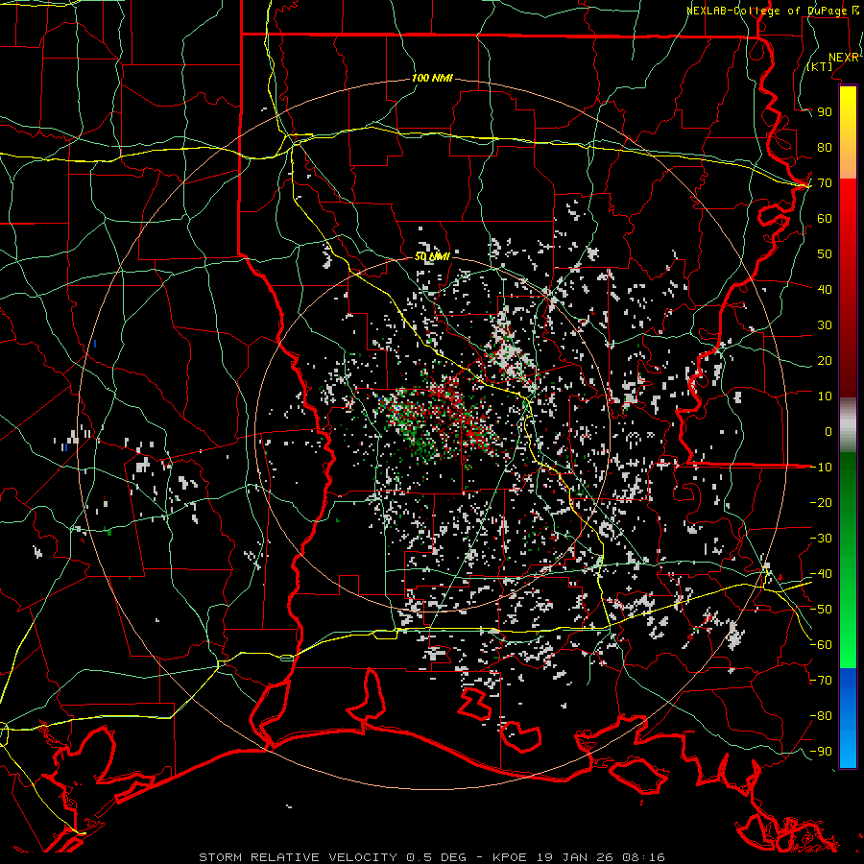This screenshot has width=864, height=864.
Task: Click the -10 value on velocity scale
Action: 821,468
